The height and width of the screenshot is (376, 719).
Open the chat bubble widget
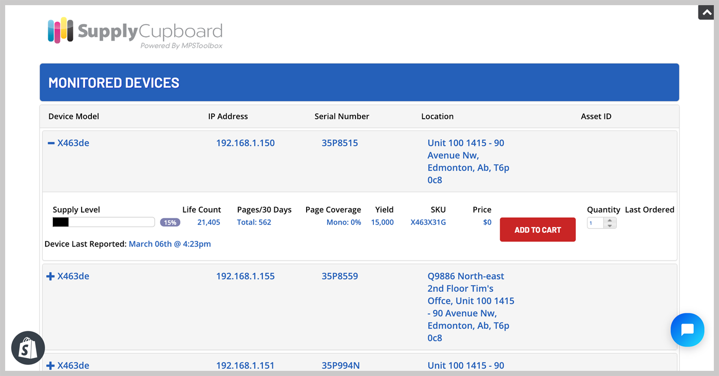687,330
